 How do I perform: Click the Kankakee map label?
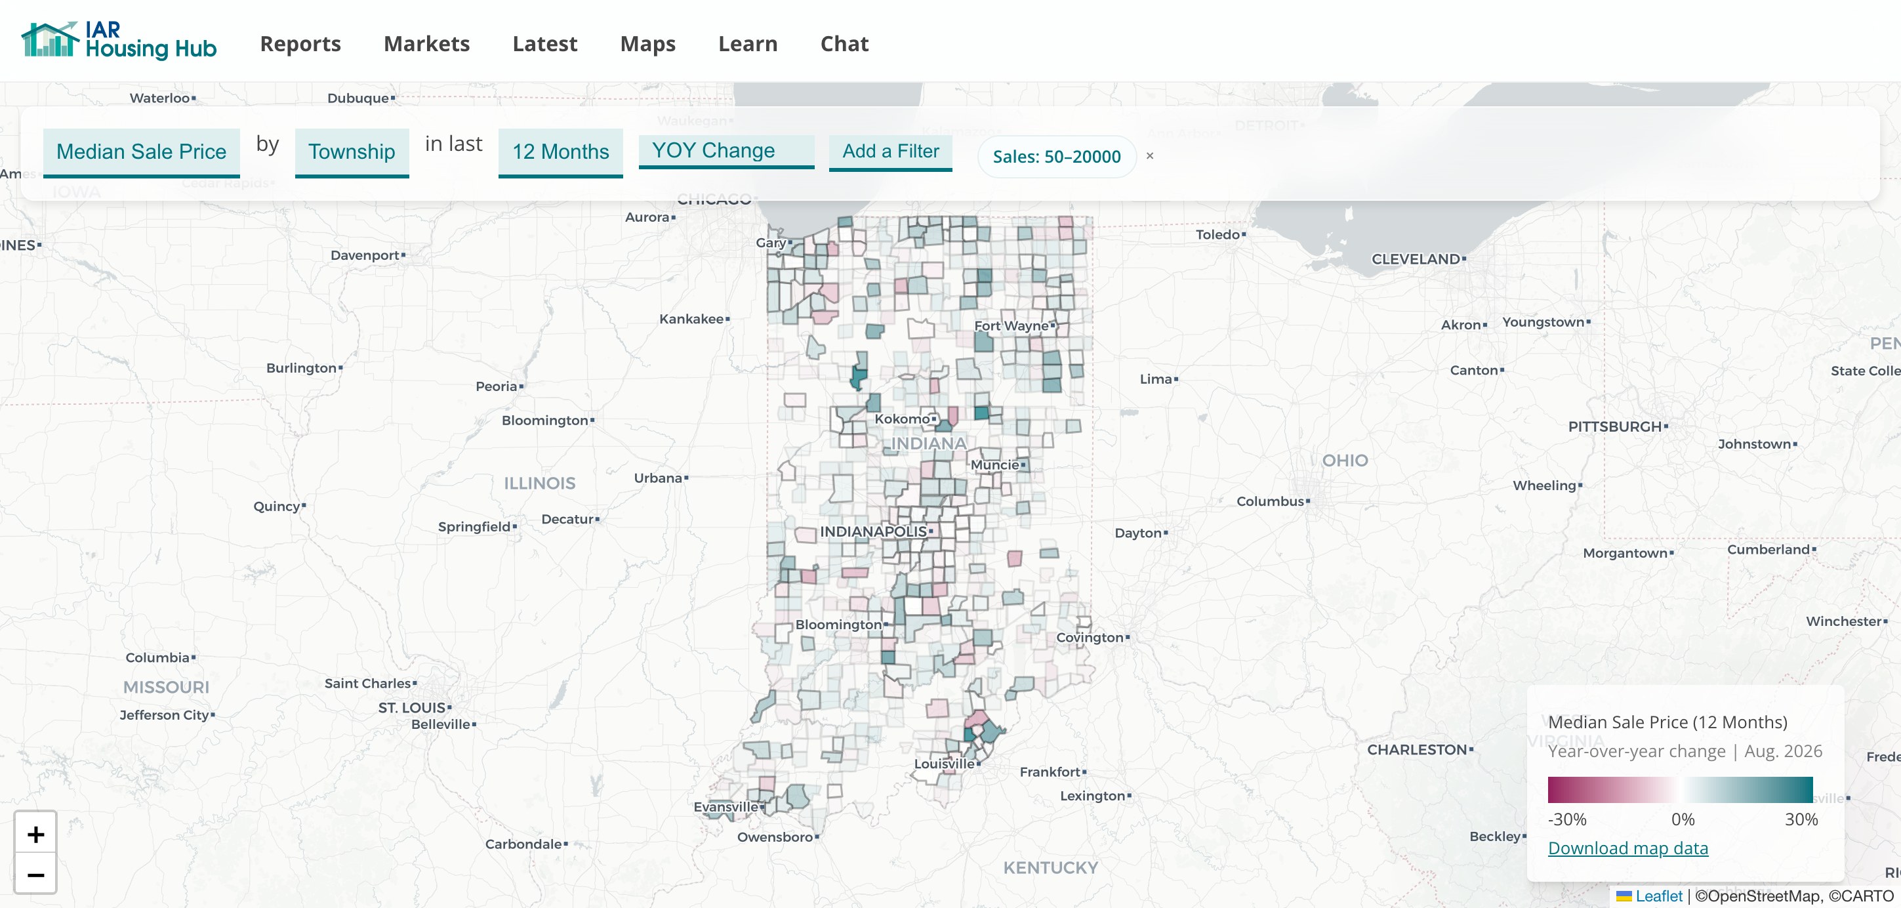click(691, 319)
